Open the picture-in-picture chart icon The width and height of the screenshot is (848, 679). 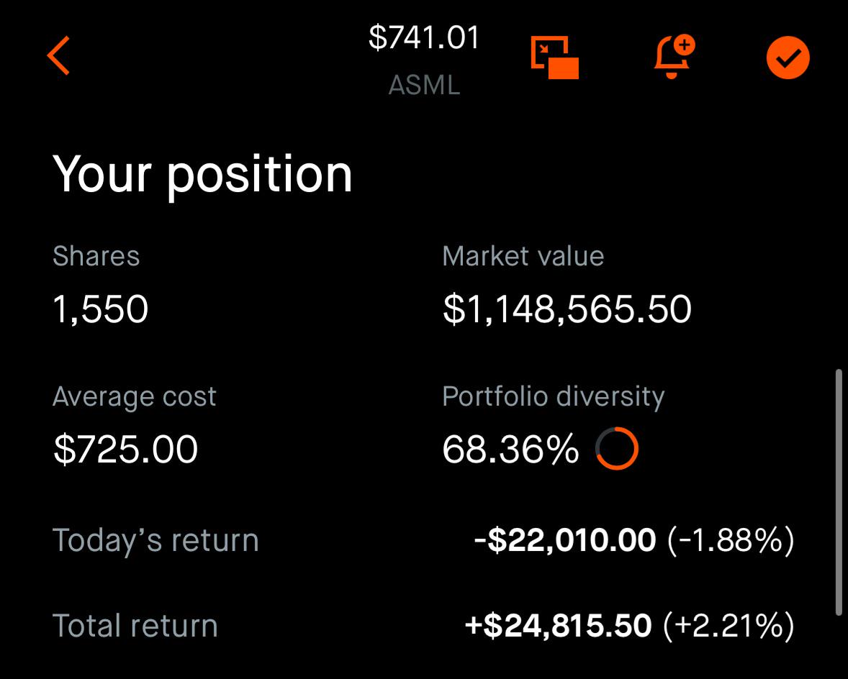click(555, 58)
